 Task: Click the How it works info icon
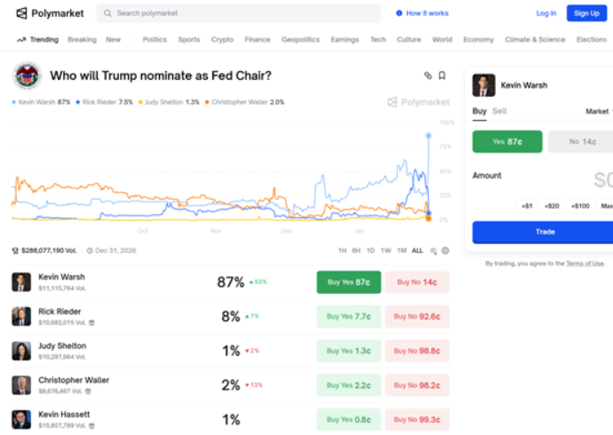coord(397,13)
